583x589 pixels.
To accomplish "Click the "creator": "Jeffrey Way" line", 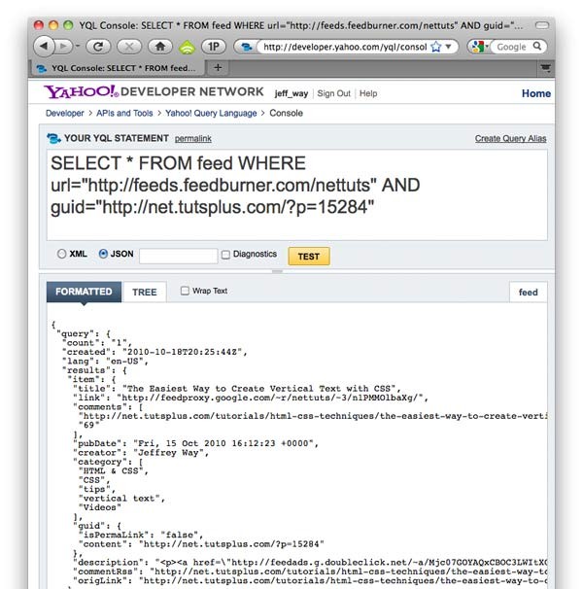I will (x=141, y=453).
